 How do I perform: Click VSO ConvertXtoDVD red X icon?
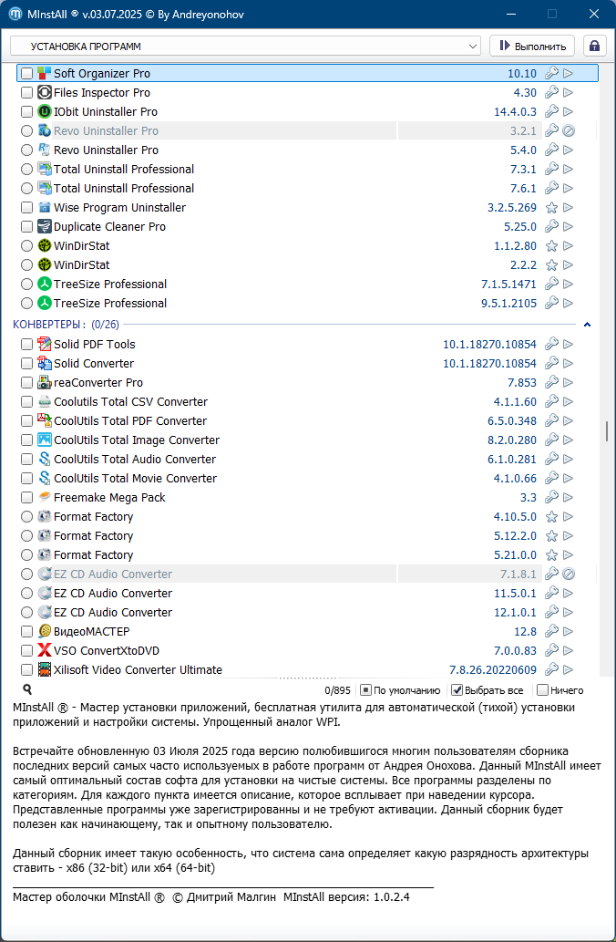pos(44,650)
